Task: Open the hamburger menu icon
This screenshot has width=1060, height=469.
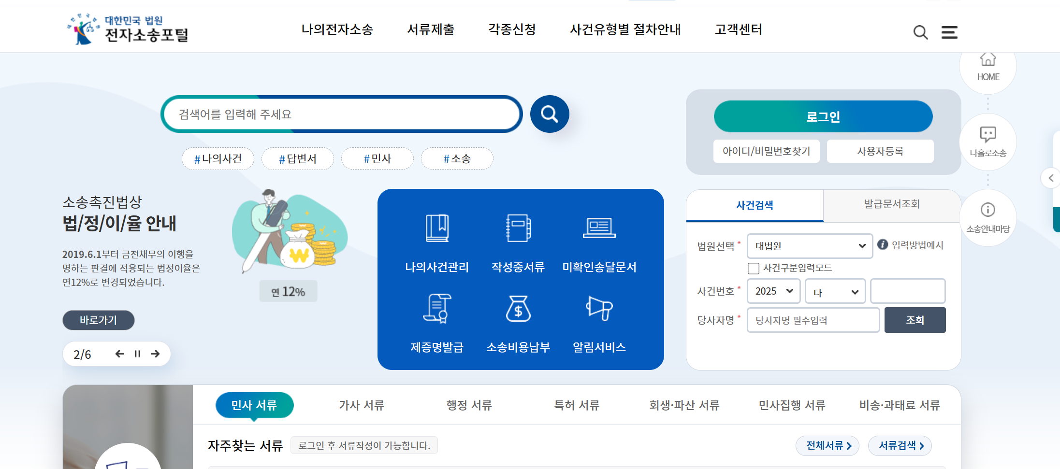Action: [949, 32]
